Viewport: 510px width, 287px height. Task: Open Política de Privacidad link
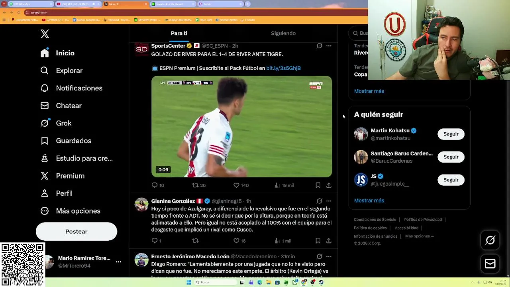tap(423, 220)
